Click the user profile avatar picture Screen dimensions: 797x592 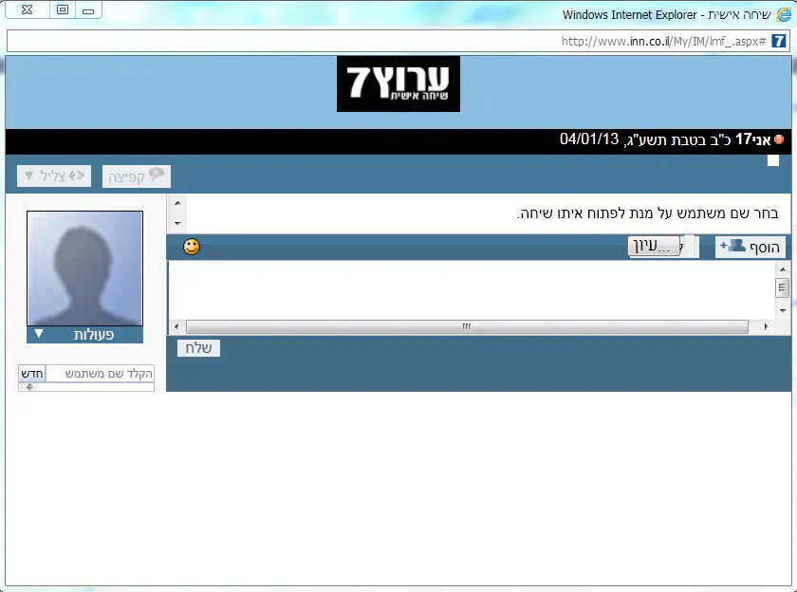tap(84, 268)
